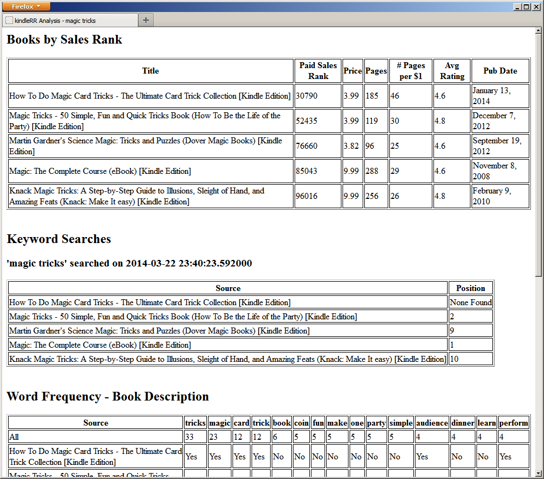The width and height of the screenshot is (544, 479).
Task: Click the 'coin' word column header
Action: pyautogui.click(x=301, y=423)
